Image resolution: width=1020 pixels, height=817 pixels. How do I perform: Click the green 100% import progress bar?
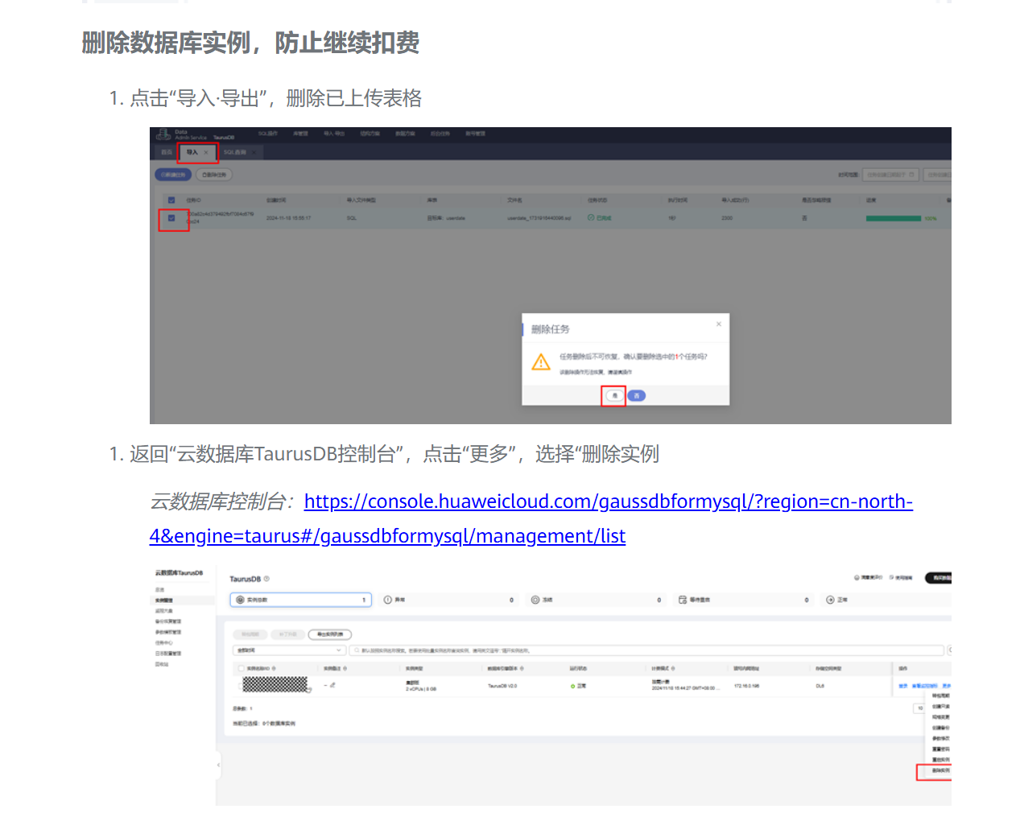(894, 218)
